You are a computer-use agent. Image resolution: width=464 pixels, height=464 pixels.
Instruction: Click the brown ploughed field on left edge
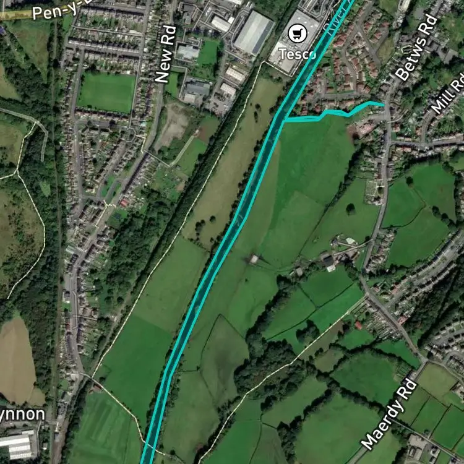click(19, 361)
